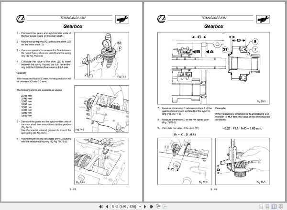Select the two-page facing layout
Image resolution: width=287 pixels, height=210 pixels.
point(274,207)
